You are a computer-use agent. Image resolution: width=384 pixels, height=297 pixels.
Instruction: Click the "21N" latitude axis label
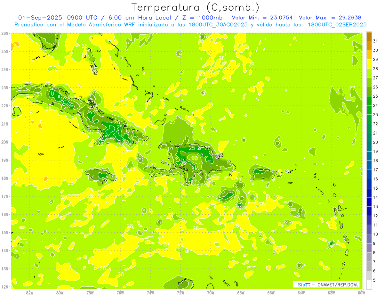5,124
